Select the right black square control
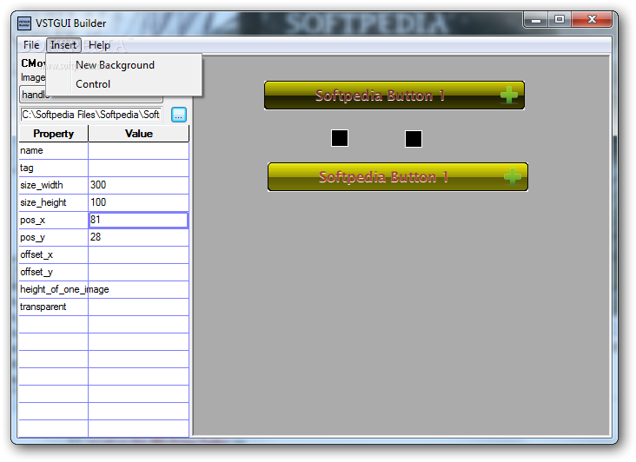Viewport: 636px width, 462px height. point(414,139)
